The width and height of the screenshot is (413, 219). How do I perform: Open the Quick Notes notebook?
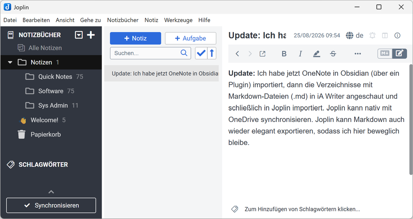[x=51, y=77]
